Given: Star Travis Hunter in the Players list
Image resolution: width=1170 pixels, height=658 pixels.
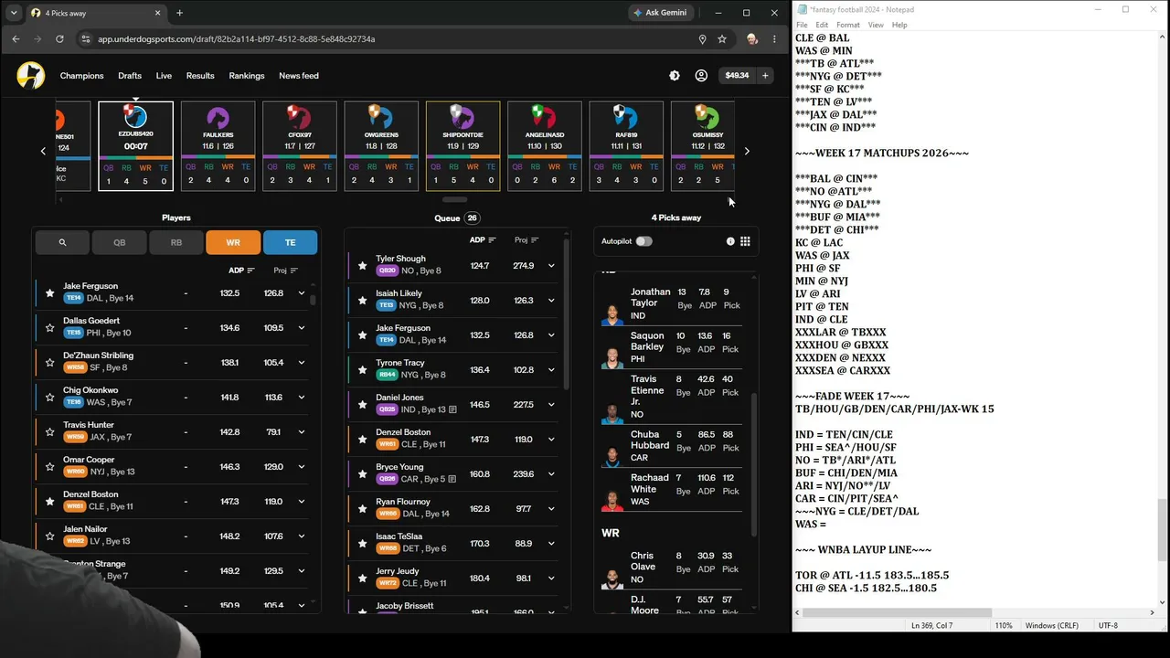Looking at the screenshot, I should click(49, 432).
